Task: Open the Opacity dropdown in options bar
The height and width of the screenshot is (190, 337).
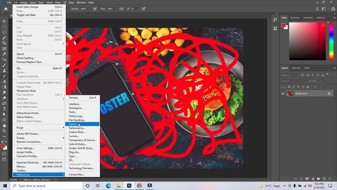Action: [x=90, y=9]
